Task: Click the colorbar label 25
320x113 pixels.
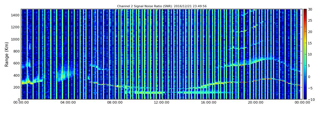Action: (x=310, y=21)
